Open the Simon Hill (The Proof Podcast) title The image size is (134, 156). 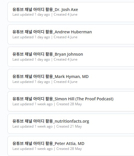[x=63, y=99]
